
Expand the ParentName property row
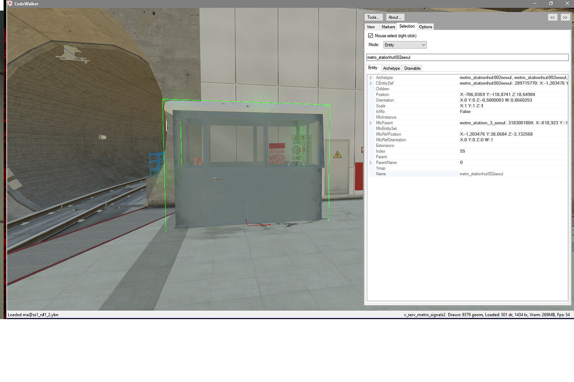(x=371, y=162)
